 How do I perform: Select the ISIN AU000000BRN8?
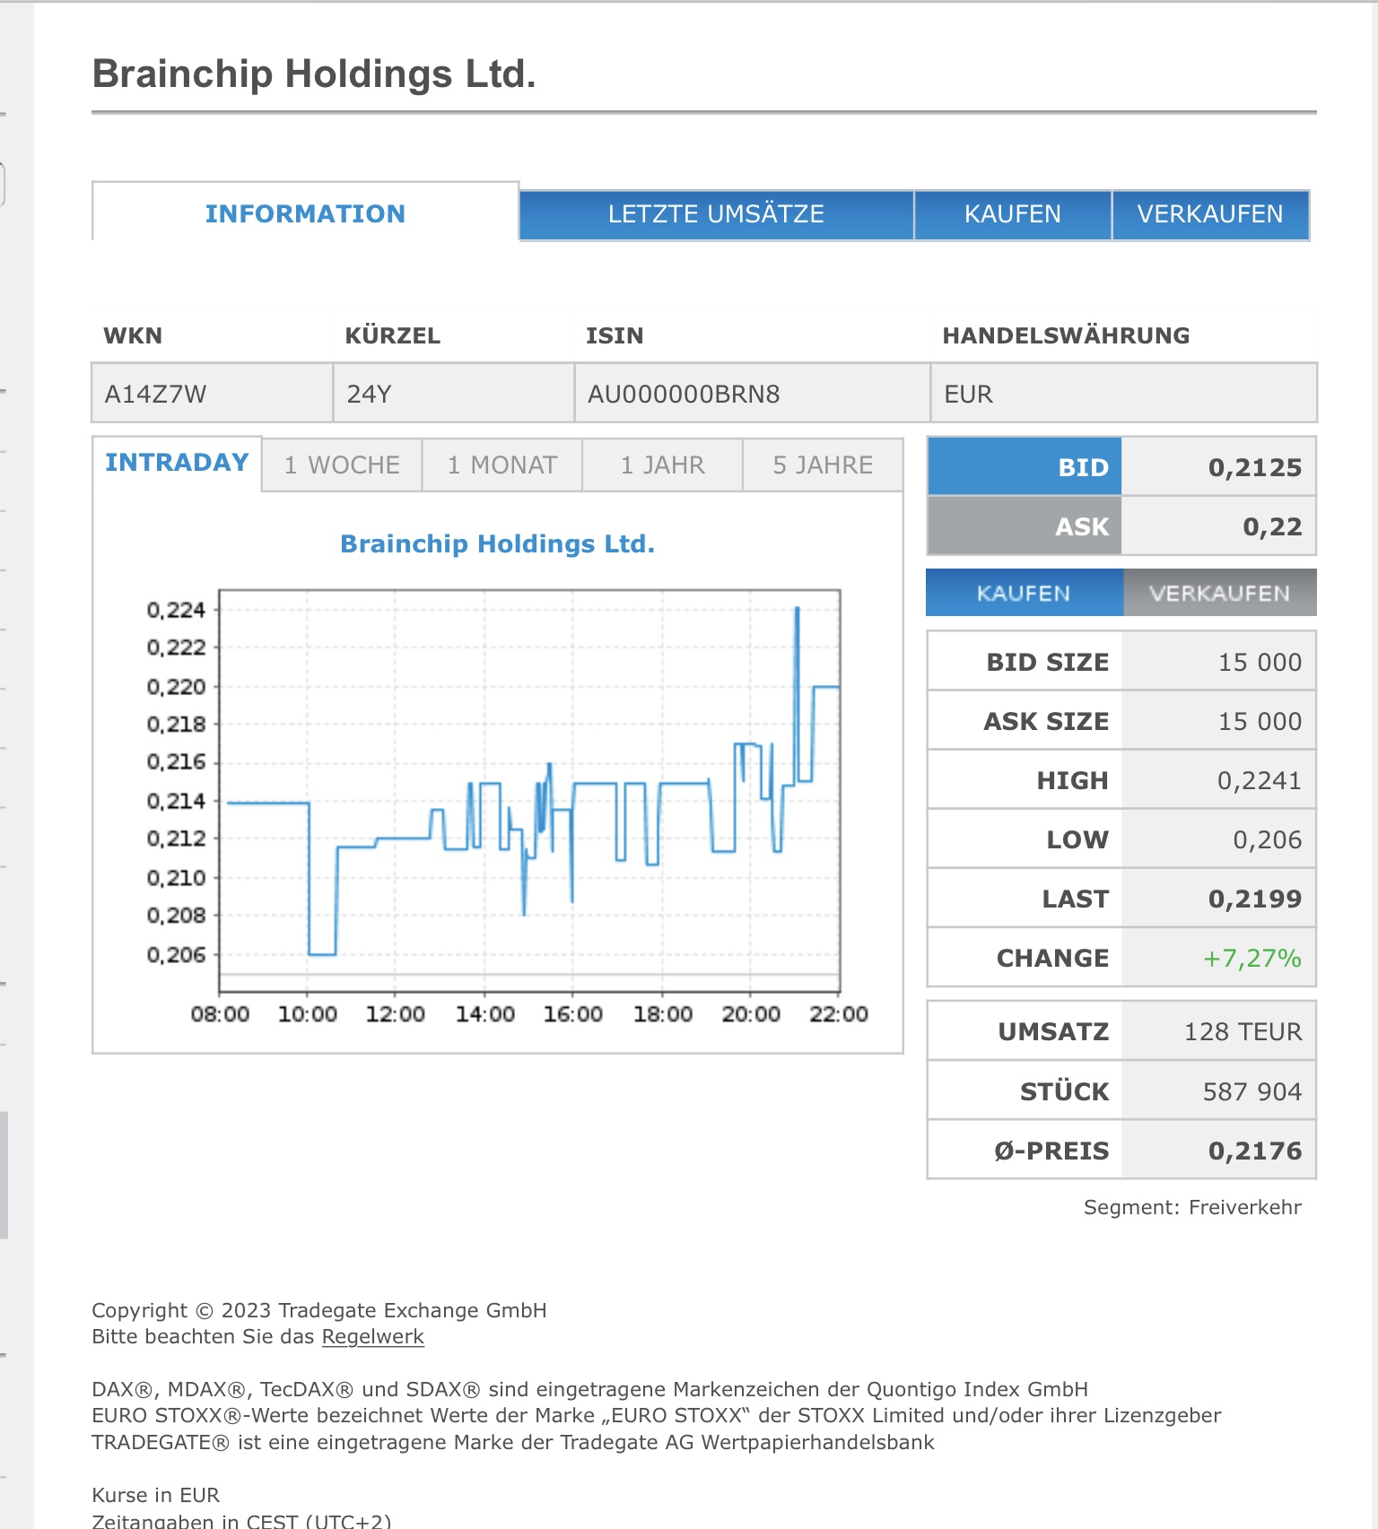(x=684, y=394)
